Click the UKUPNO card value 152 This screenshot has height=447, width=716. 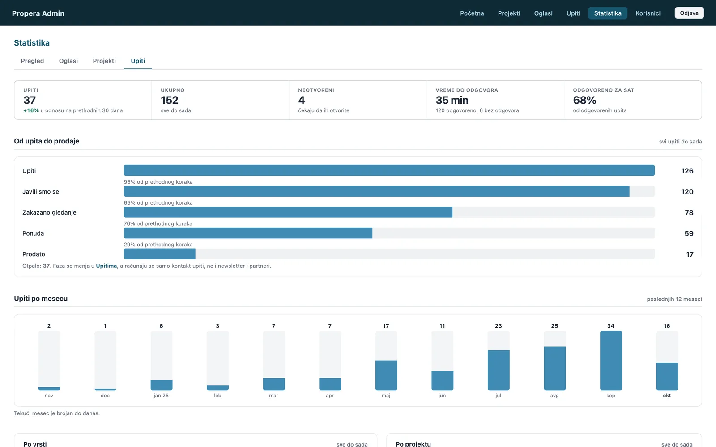(170, 100)
